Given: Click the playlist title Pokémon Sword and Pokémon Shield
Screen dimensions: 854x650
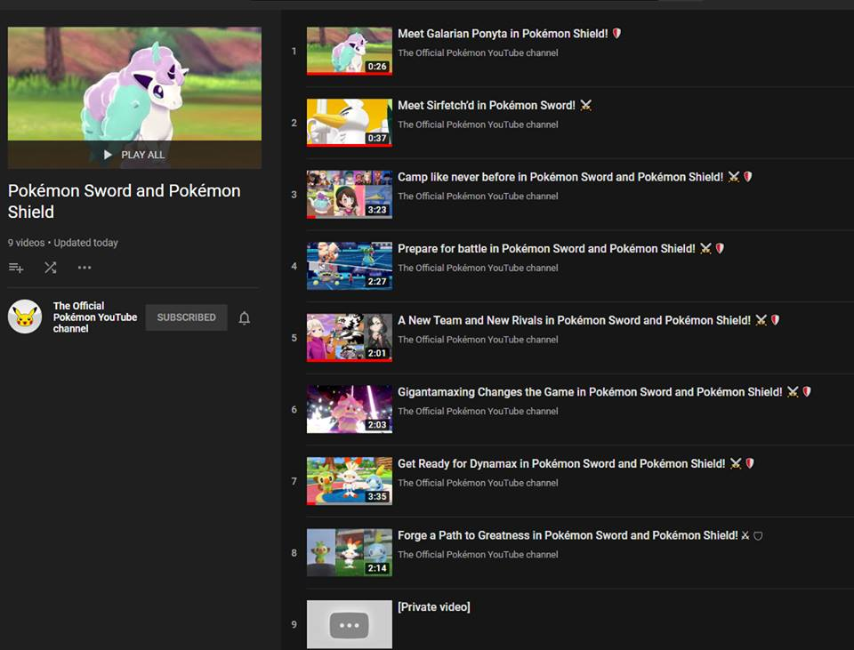Looking at the screenshot, I should [125, 201].
